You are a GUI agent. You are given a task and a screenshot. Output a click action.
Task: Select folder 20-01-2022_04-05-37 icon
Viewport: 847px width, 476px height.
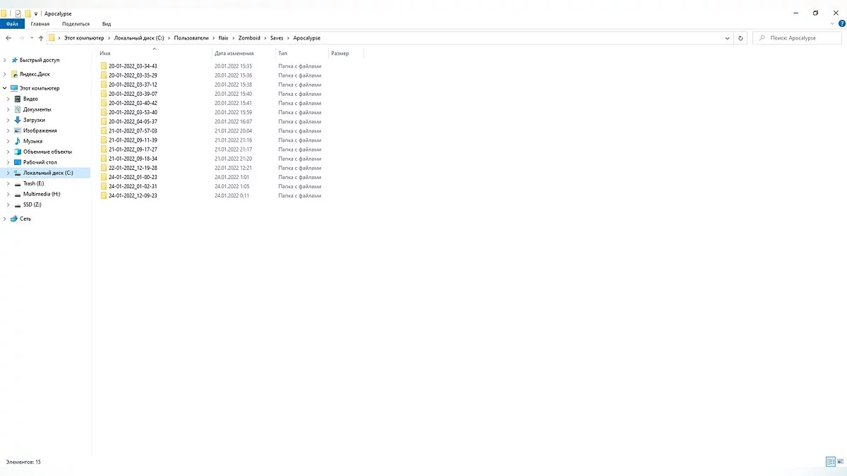(103, 121)
